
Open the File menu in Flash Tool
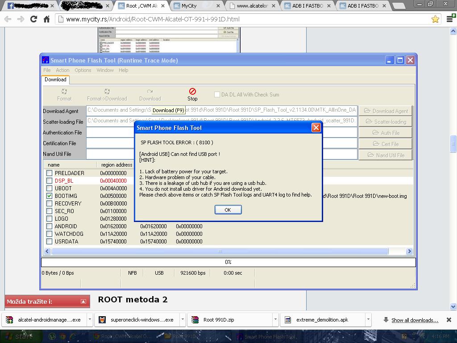click(x=47, y=70)
